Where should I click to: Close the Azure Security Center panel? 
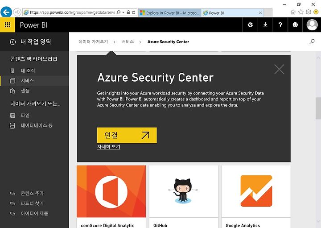279,69
